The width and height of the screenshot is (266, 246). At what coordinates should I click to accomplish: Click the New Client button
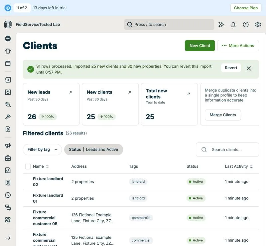tap(200, 46)
